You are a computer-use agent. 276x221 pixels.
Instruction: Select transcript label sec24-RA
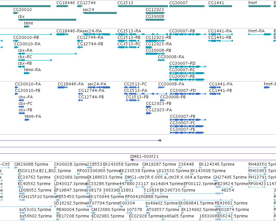click(92, 31)
